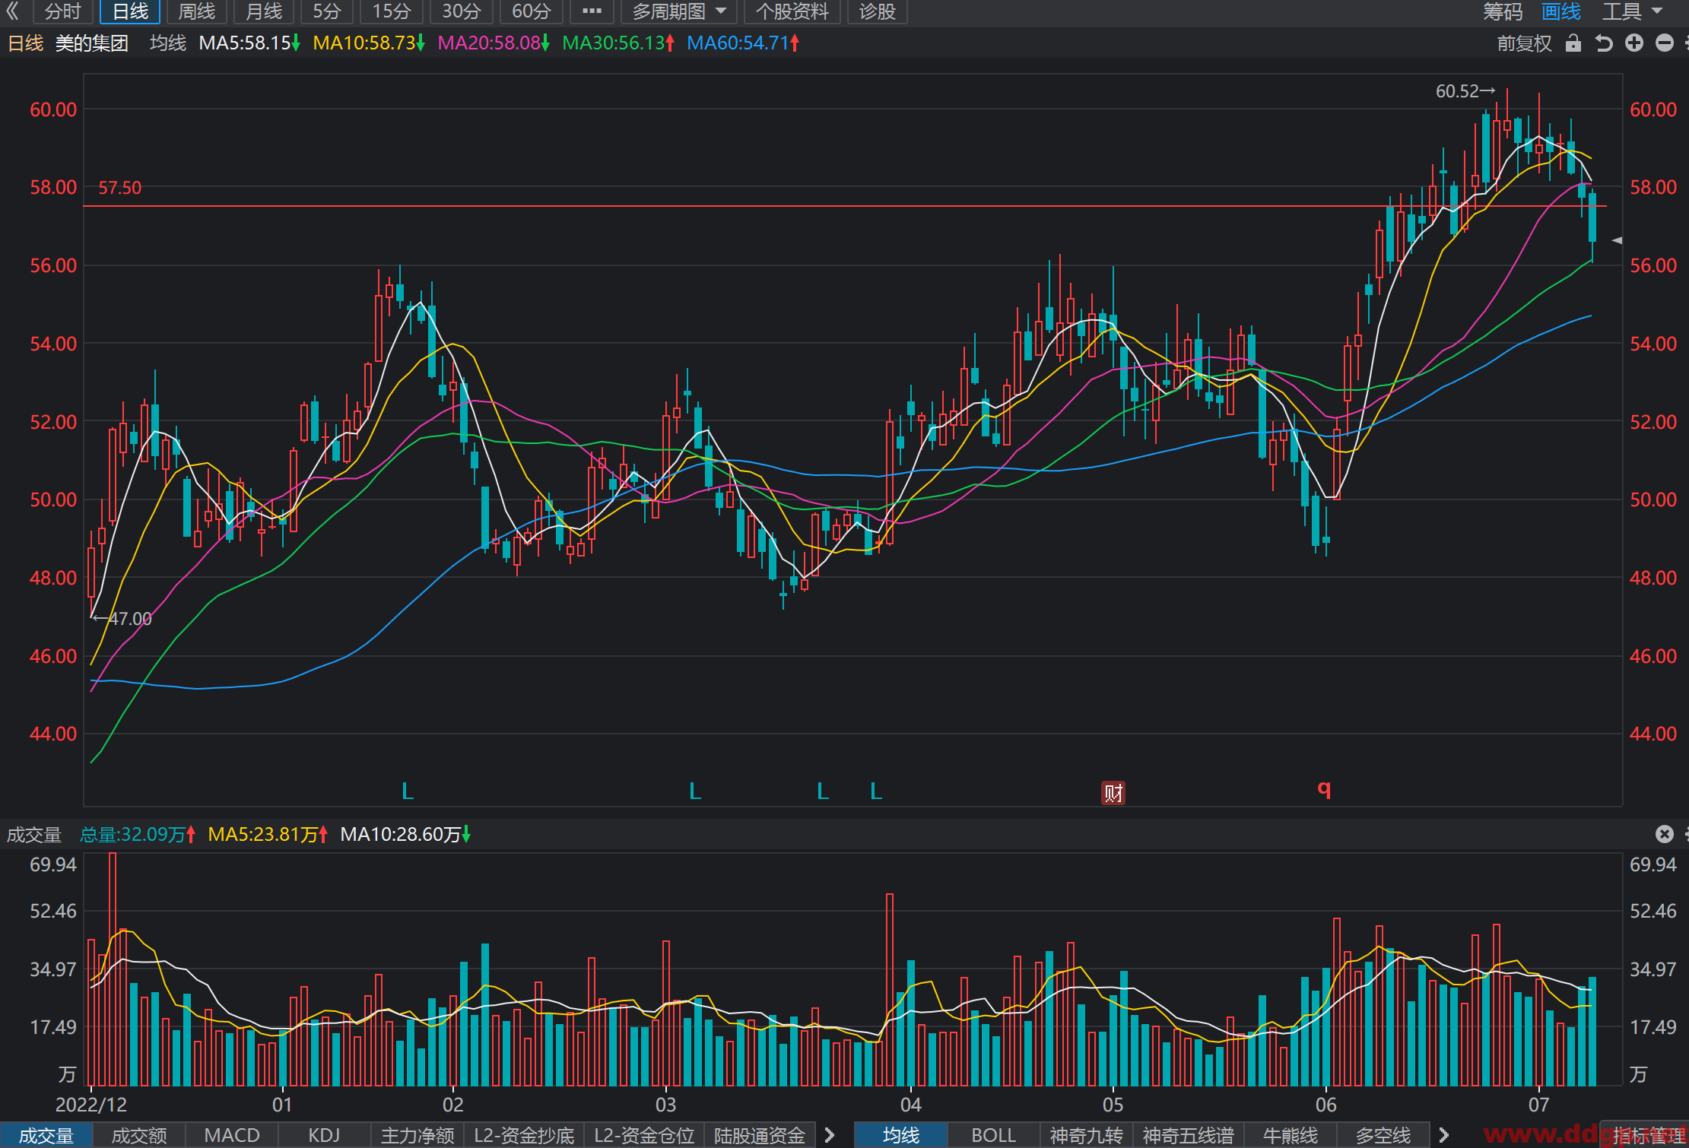Open the 诊股 stock diagnosis button
1689x1148 pixels.
[877, 11]
